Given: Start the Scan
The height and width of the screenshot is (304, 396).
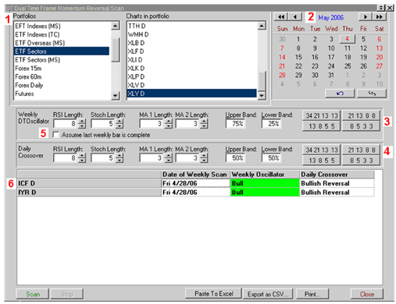Looking at the screenshot, I should coord(33,294).
